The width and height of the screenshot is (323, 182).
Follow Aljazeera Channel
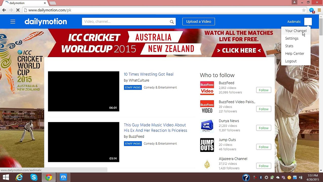263,166
